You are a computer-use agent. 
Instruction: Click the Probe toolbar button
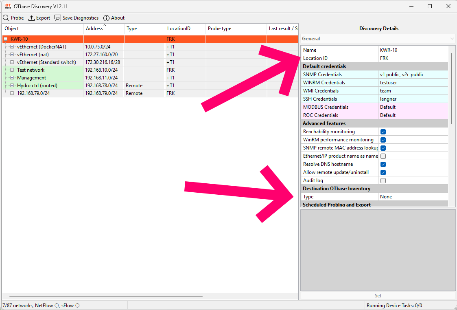pos(13,18)
